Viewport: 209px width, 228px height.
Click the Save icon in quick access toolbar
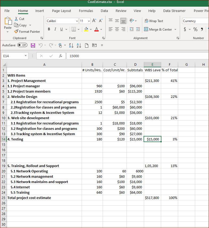point(33,45)
